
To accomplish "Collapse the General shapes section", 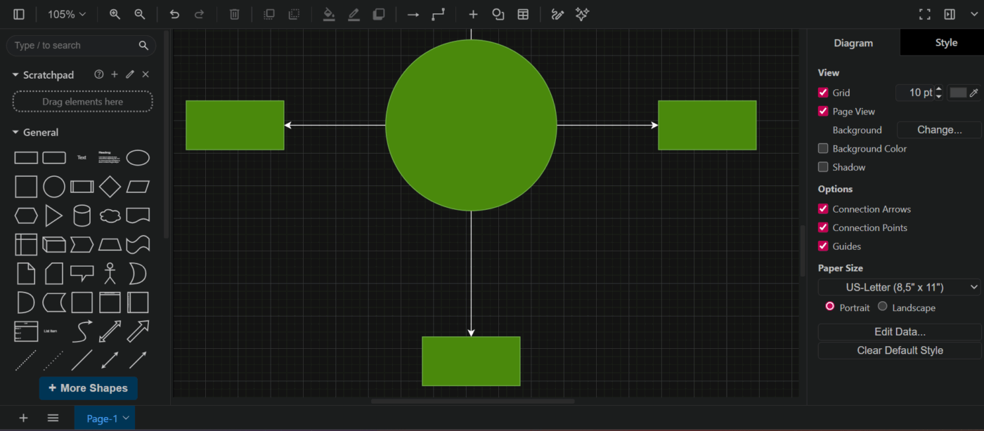I will pyautogui.click(x=15, y=133).
